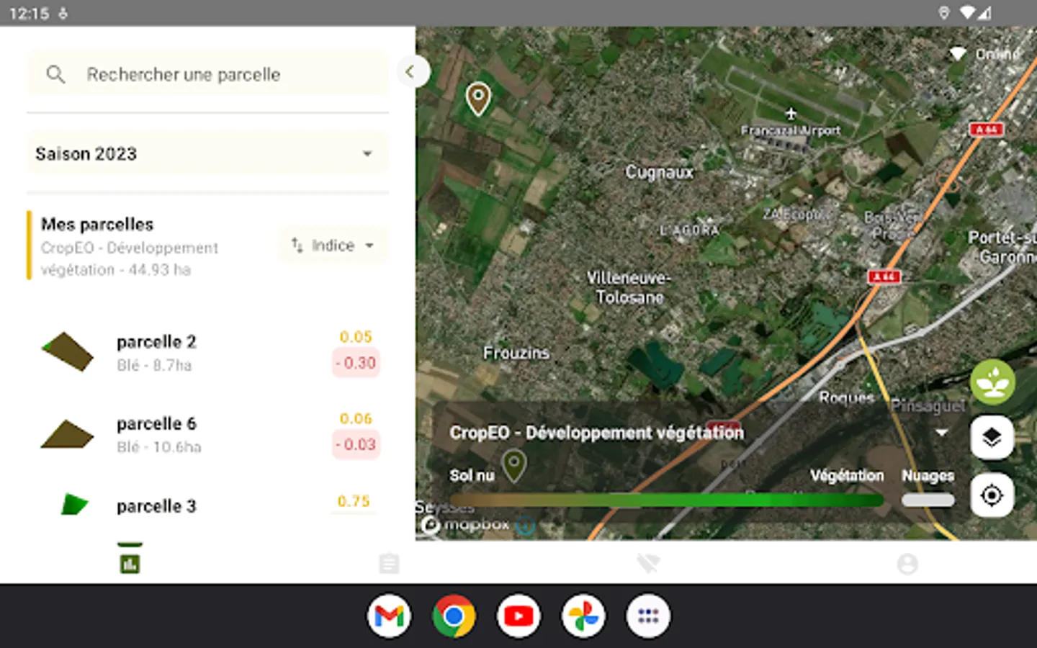Open the Saison 2023 dropdown

[207, 153]
